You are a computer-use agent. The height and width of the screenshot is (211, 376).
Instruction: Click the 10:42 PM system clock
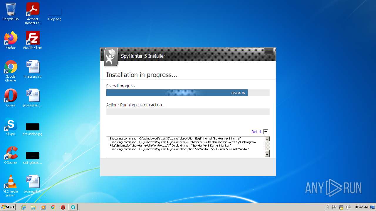(361, 207)
